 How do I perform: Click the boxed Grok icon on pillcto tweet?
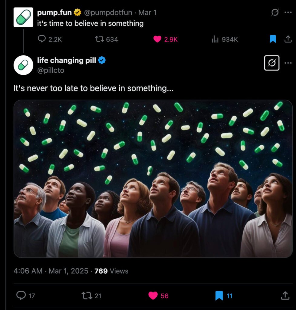pyautogui.click(x=272, y=63)
